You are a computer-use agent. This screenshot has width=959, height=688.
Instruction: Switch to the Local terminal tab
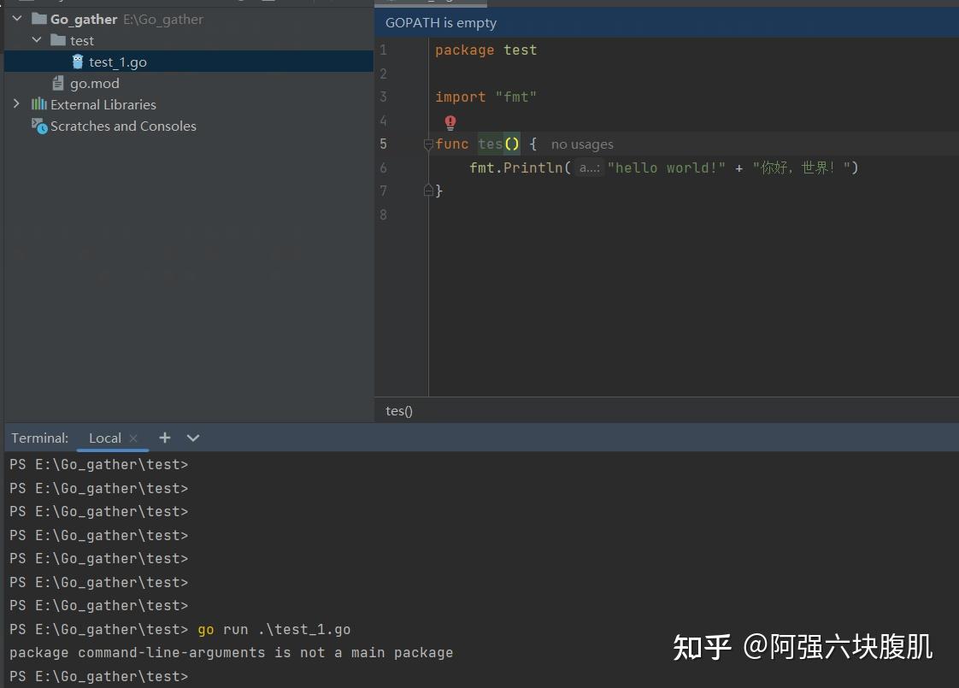pos(104,438)
